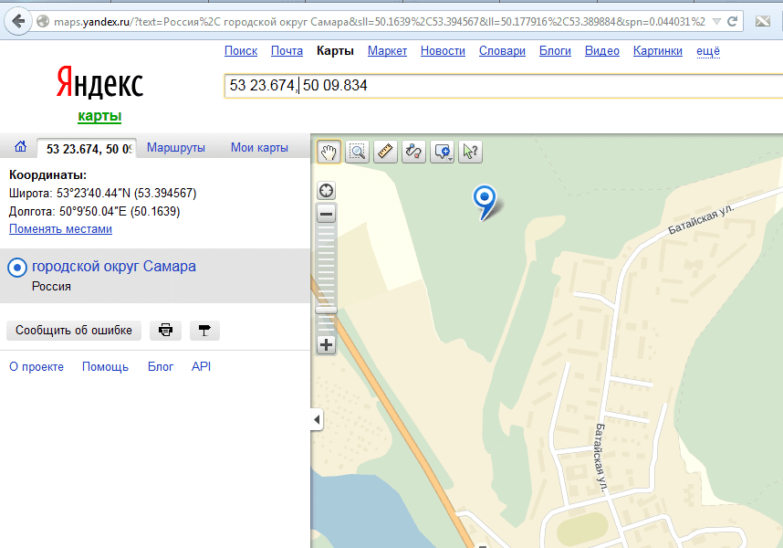Click the Поменять местами link
This screenshot has width=783, height=548.
[x=60, y=229]
